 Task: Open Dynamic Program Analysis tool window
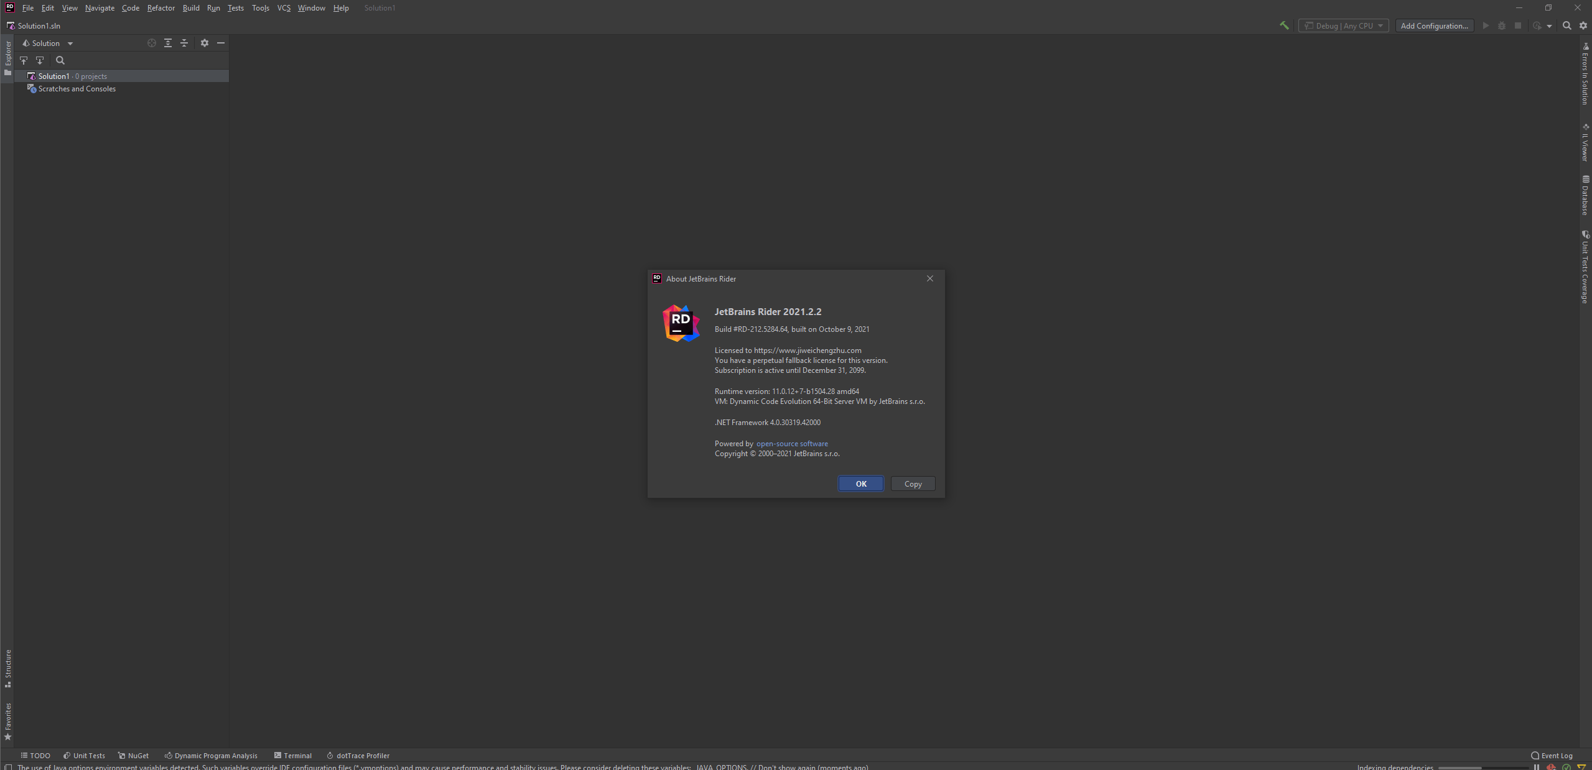210,756
